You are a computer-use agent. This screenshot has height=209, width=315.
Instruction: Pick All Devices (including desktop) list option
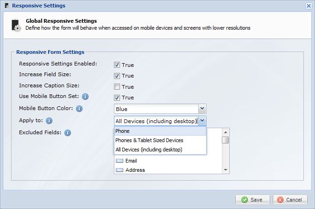[x=160, y=150]
